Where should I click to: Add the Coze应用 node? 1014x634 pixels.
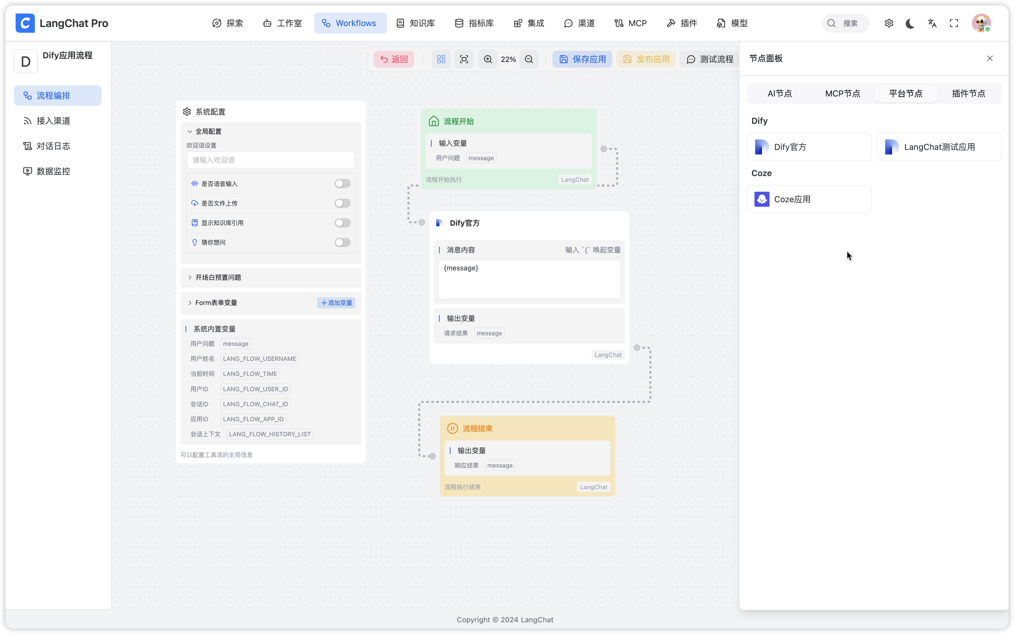tap(809, 199)
